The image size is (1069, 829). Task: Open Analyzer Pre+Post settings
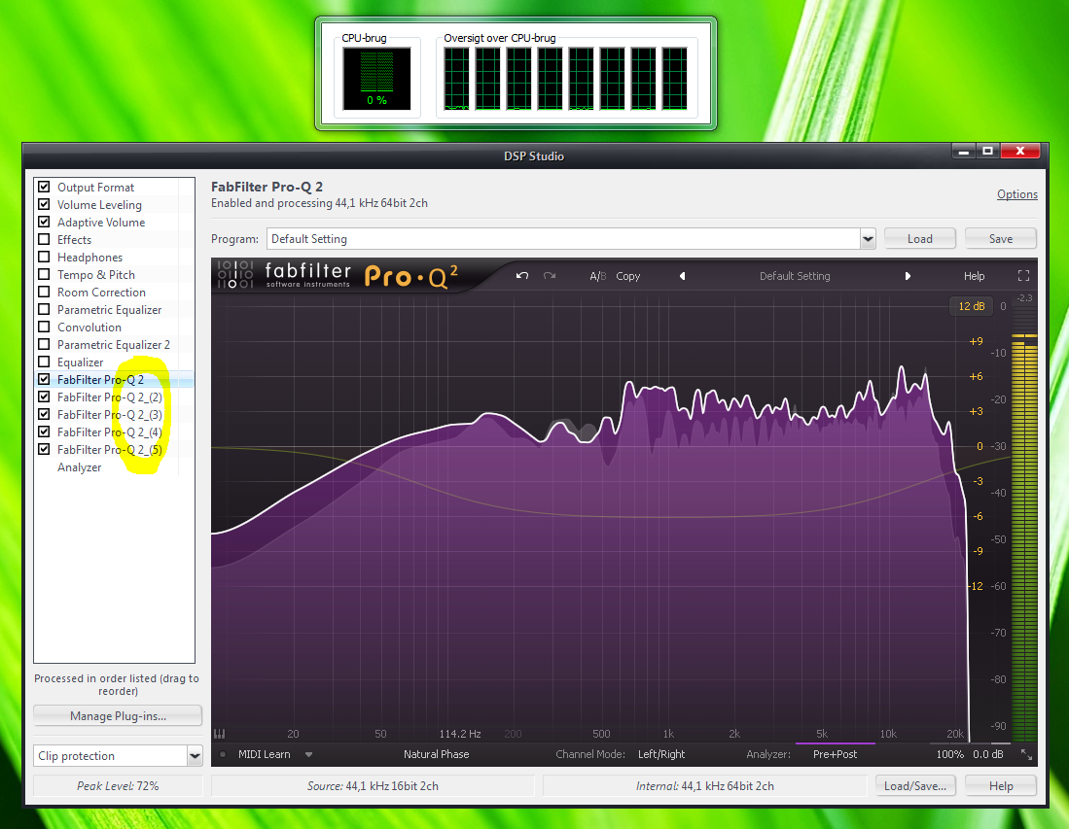836,754
